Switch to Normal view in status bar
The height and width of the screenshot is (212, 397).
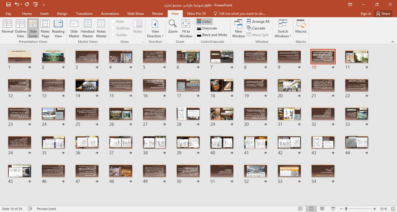click(300, 209)
